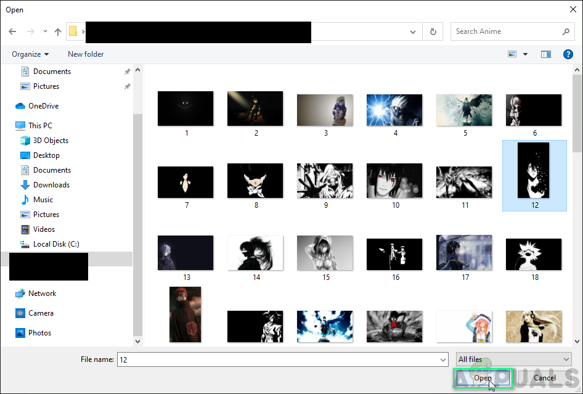Viewport: 583px width, 394px height.
Task: Select image thumbnail 13
Action: click(185, 253)
